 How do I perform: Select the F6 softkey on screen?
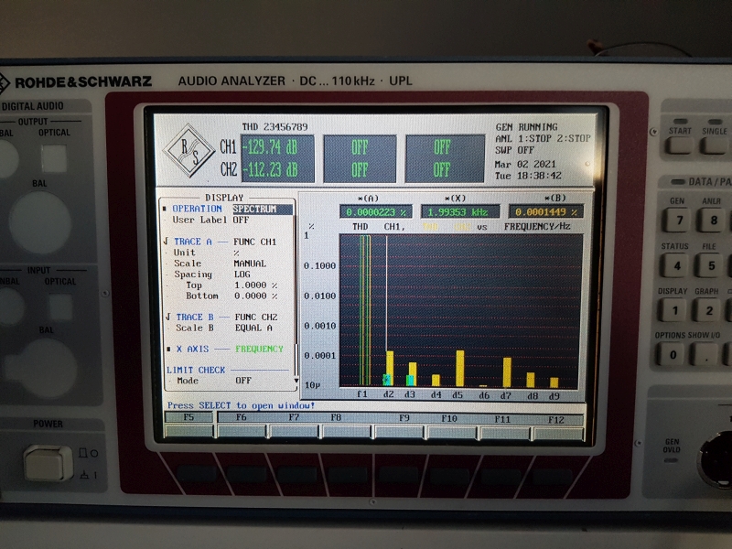point(241,417)
